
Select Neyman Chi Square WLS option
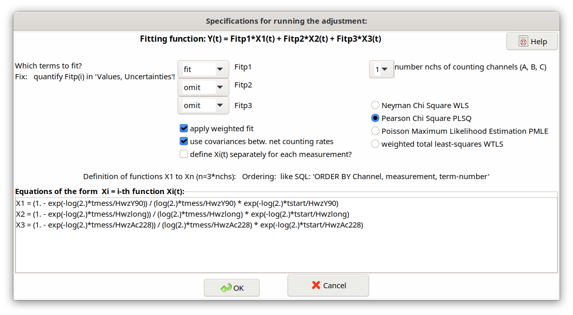[x=375, y=105]
